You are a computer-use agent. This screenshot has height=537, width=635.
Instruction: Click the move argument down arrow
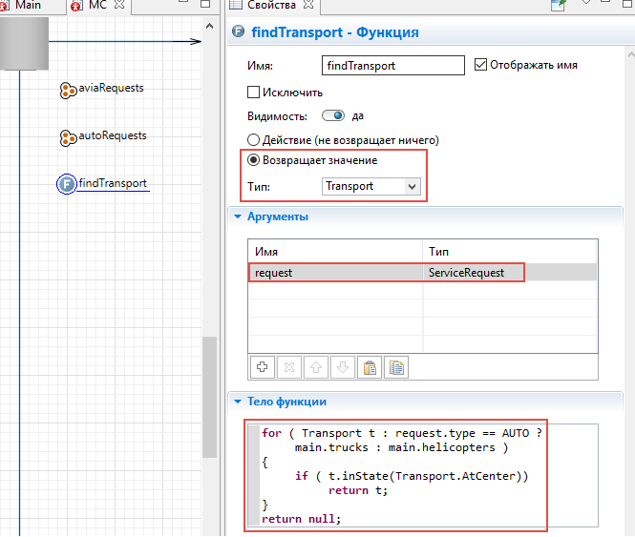pyautogui.click(x=343, y=367)
